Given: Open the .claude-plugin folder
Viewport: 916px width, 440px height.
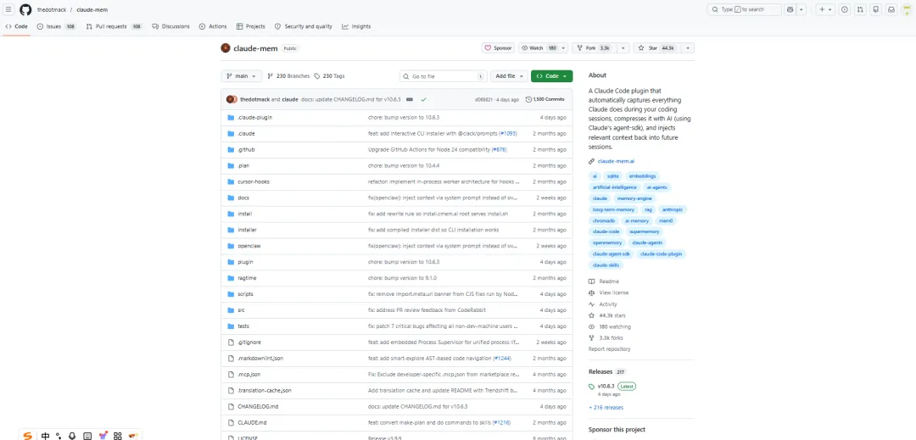Looking at the screenshot, I should (254, 117).
